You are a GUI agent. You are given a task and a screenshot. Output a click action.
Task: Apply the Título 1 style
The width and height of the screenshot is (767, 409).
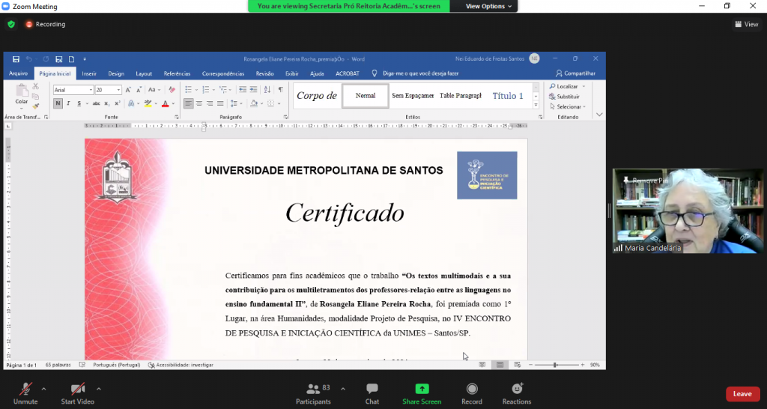(508, 96)
